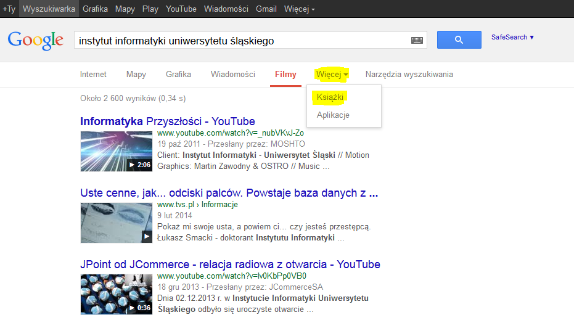Open the Uste cenne, jak... odciski palców result
This screenshot has width=574, height=328.
click(x=229, y=193)
